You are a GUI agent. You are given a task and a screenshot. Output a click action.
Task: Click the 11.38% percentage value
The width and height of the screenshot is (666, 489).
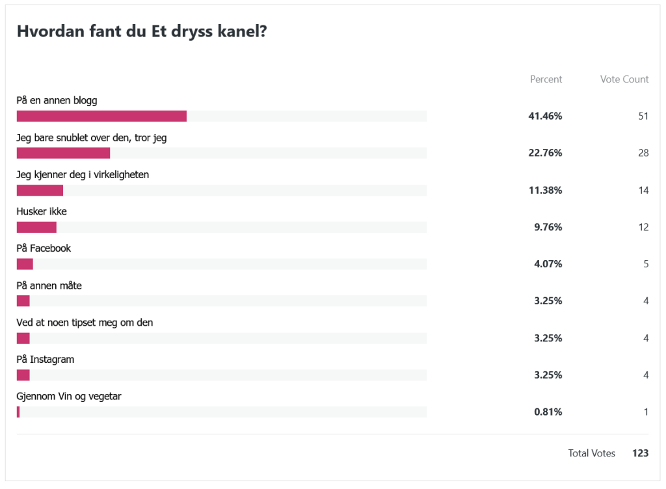[545, 191]
